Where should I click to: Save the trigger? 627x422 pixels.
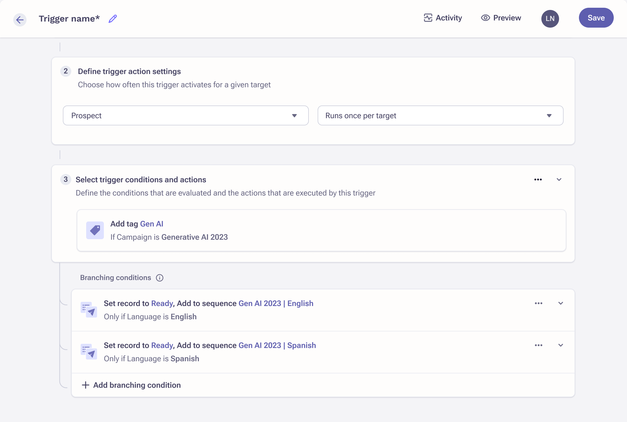point(596,18)
